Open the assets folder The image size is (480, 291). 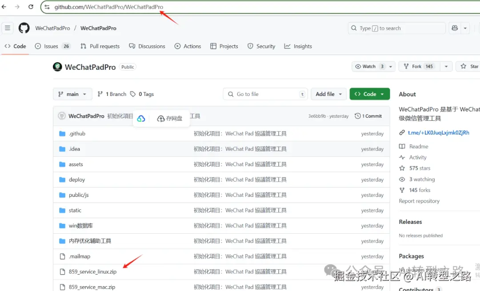(x=76, y=164)
